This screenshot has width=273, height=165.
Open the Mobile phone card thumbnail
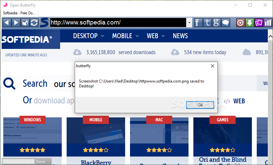point(96,131)
